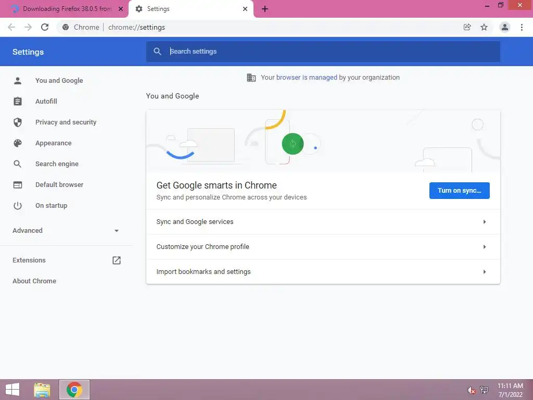Open Chrome three-dot menu
533x400 pixels.
[x=522, y=27]
